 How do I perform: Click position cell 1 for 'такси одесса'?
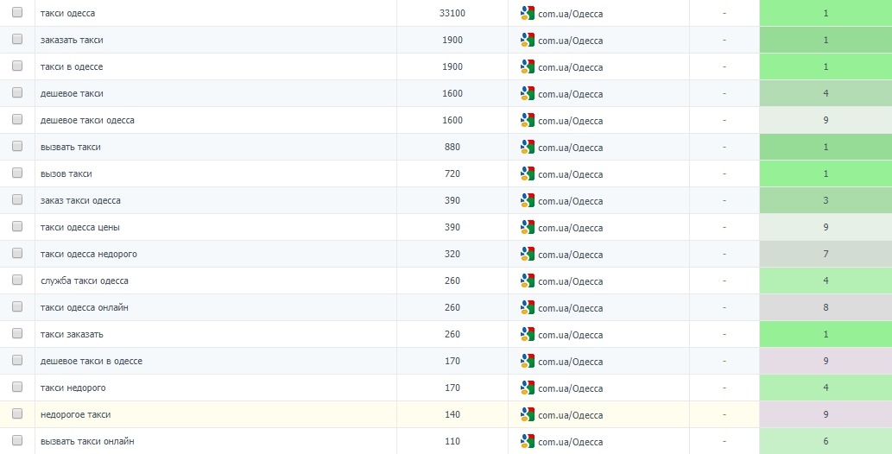coord(826,13)
